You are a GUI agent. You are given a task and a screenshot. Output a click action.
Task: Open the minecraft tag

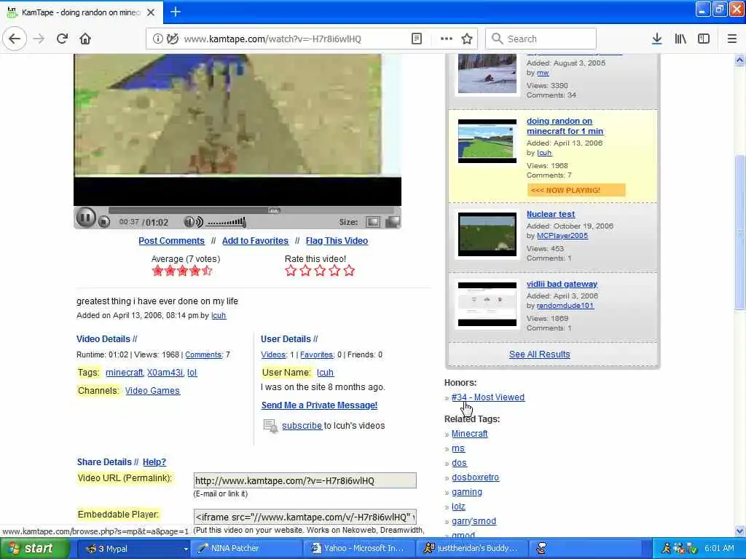point(124,373)
